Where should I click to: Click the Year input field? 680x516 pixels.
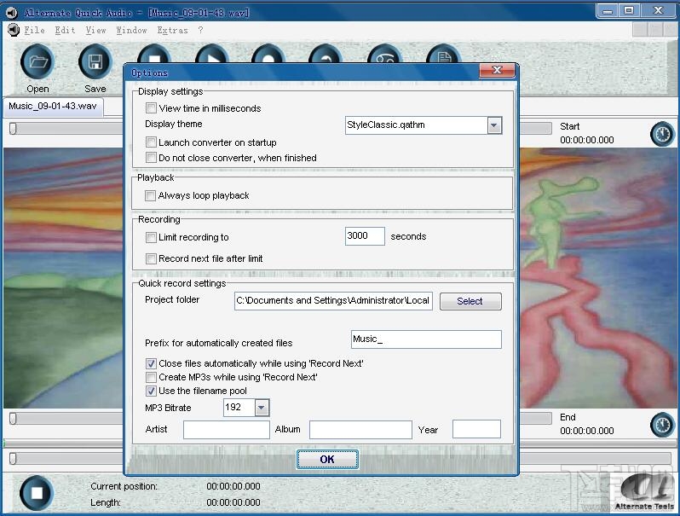pos(476,429)
